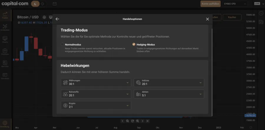Open the mail inbox envelope icon

coord(54,4)
